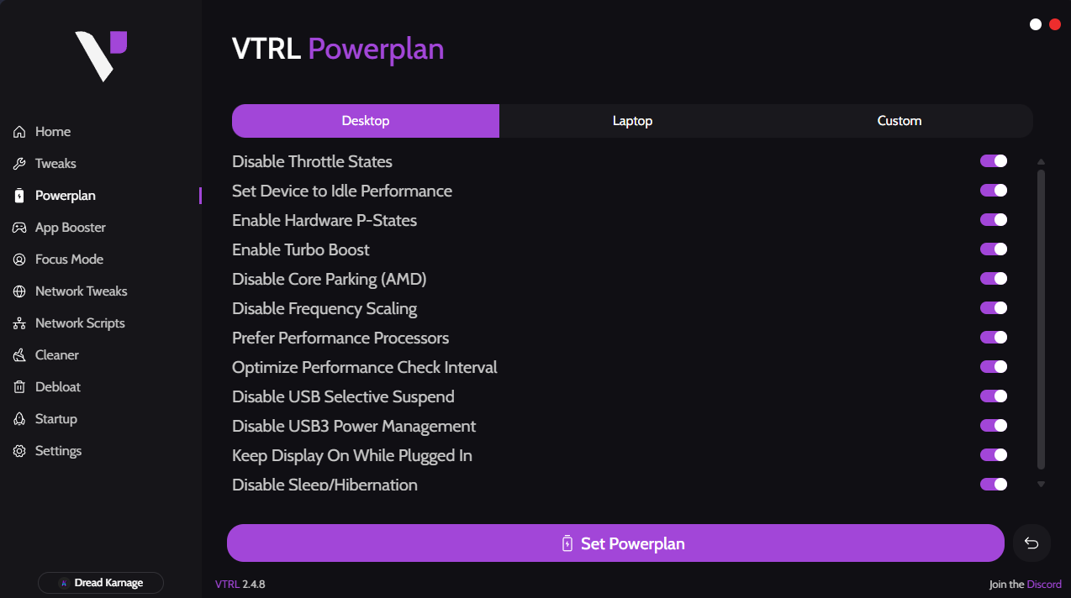Click the VTRL logo at top left
Screen dimensions: 1071x598
click(x=101, y=55)
